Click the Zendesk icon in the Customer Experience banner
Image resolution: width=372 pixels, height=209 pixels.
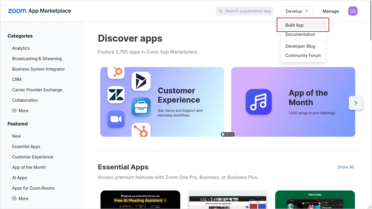(116, 95)
